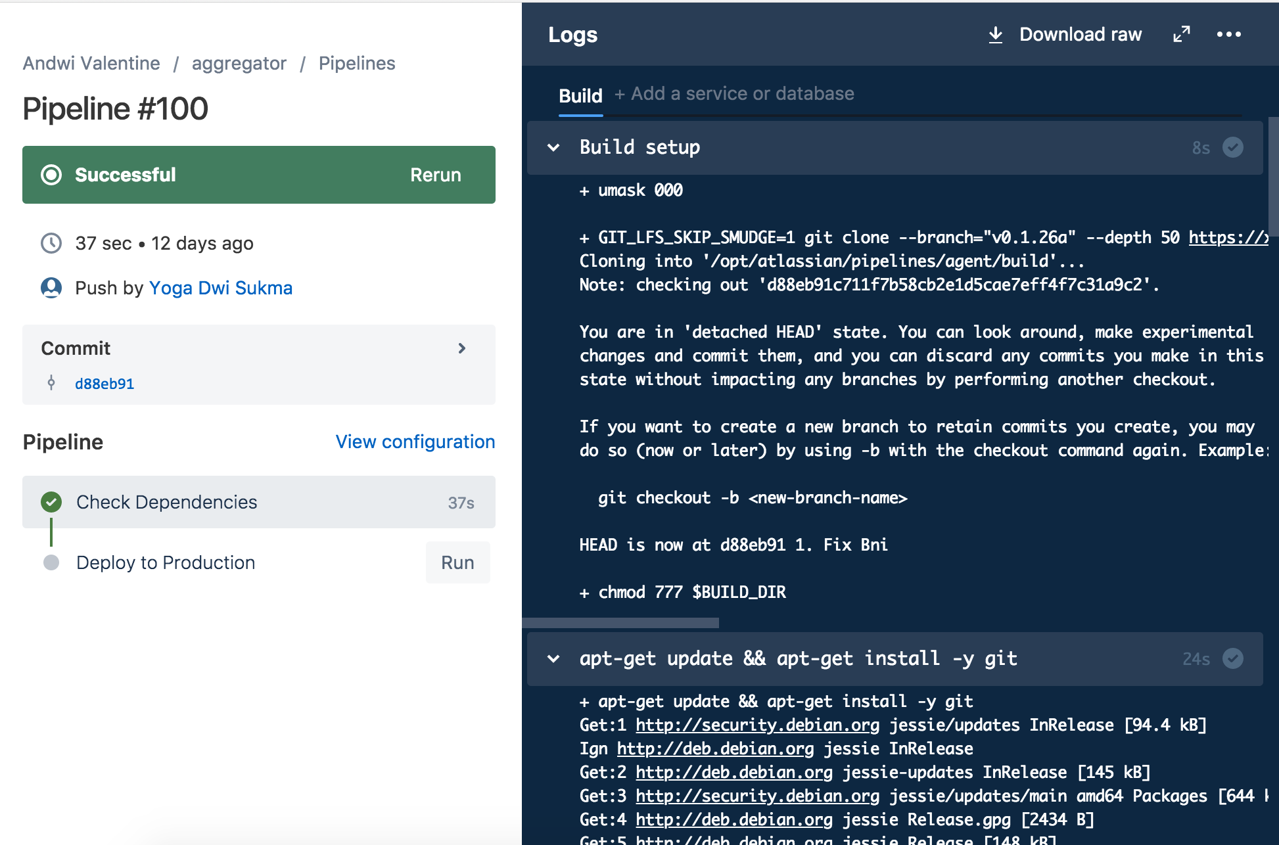
Task: Expand logs to fullscreen view
Action: coord(1182,34)
